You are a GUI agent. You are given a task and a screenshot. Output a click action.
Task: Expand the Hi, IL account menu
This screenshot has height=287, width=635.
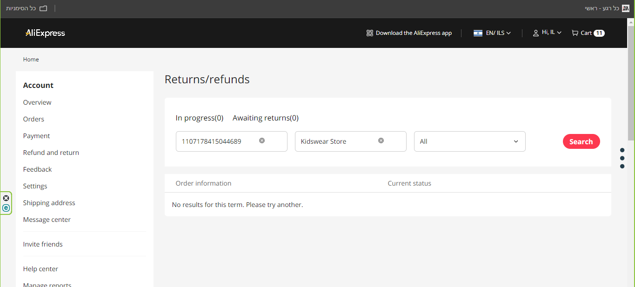pos(552,33)
